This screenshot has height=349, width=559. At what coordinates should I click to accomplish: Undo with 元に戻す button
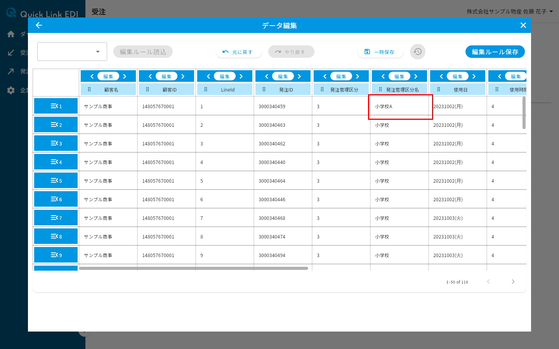coord(239,52)
